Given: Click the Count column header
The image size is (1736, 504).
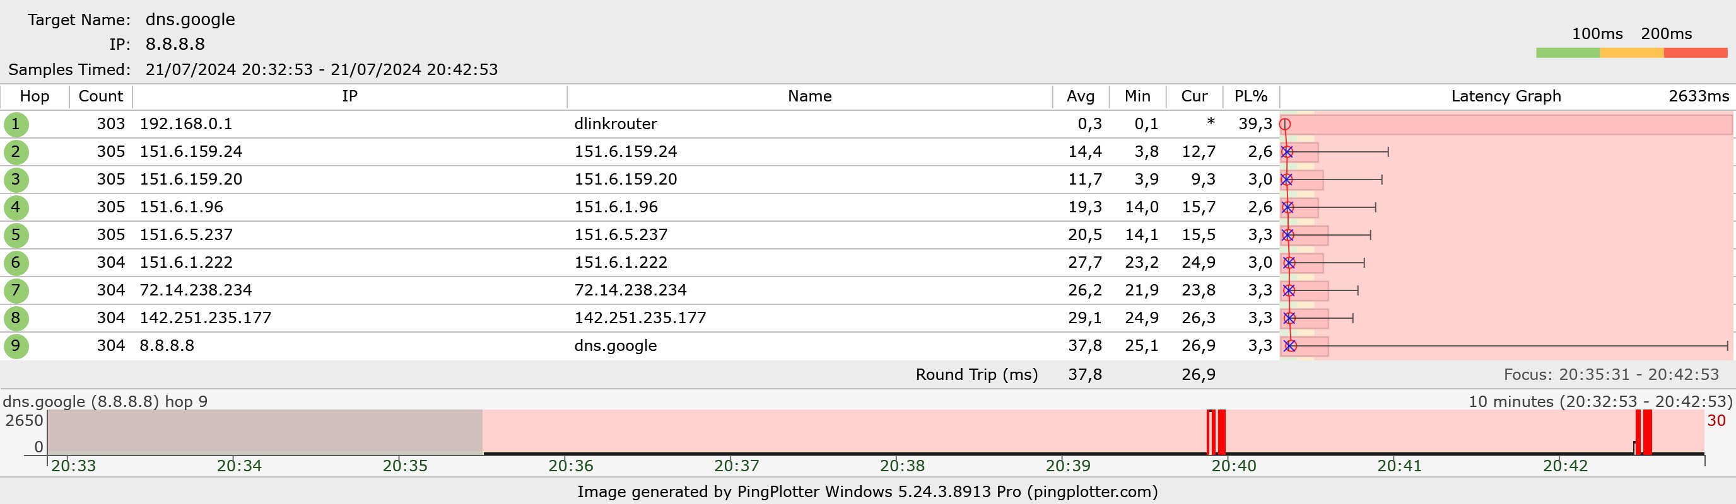Looking at the screenshot, I should click(x=100, y=96).
